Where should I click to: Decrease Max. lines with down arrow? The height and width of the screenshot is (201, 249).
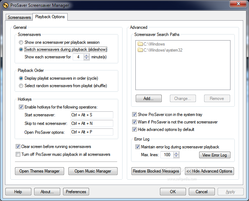(x=176, y=156)
